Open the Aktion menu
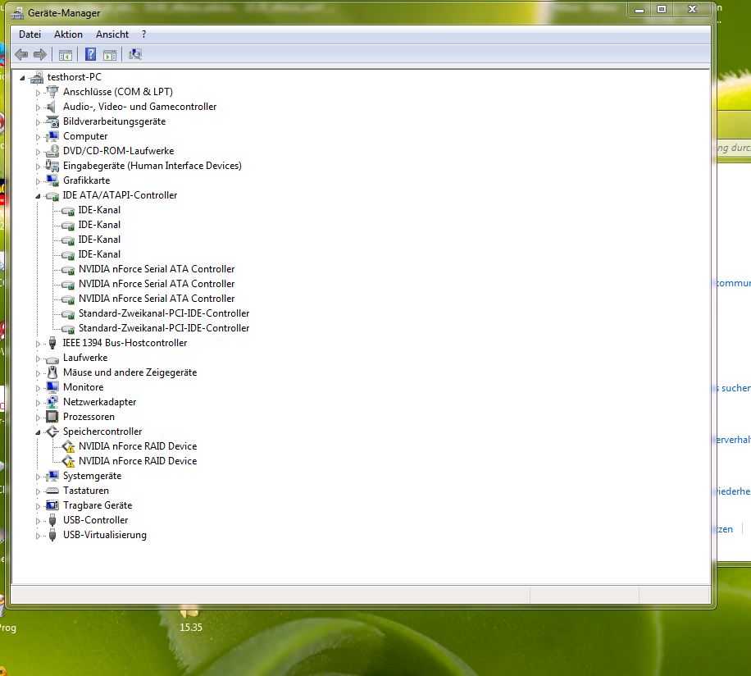 [68, 34]
